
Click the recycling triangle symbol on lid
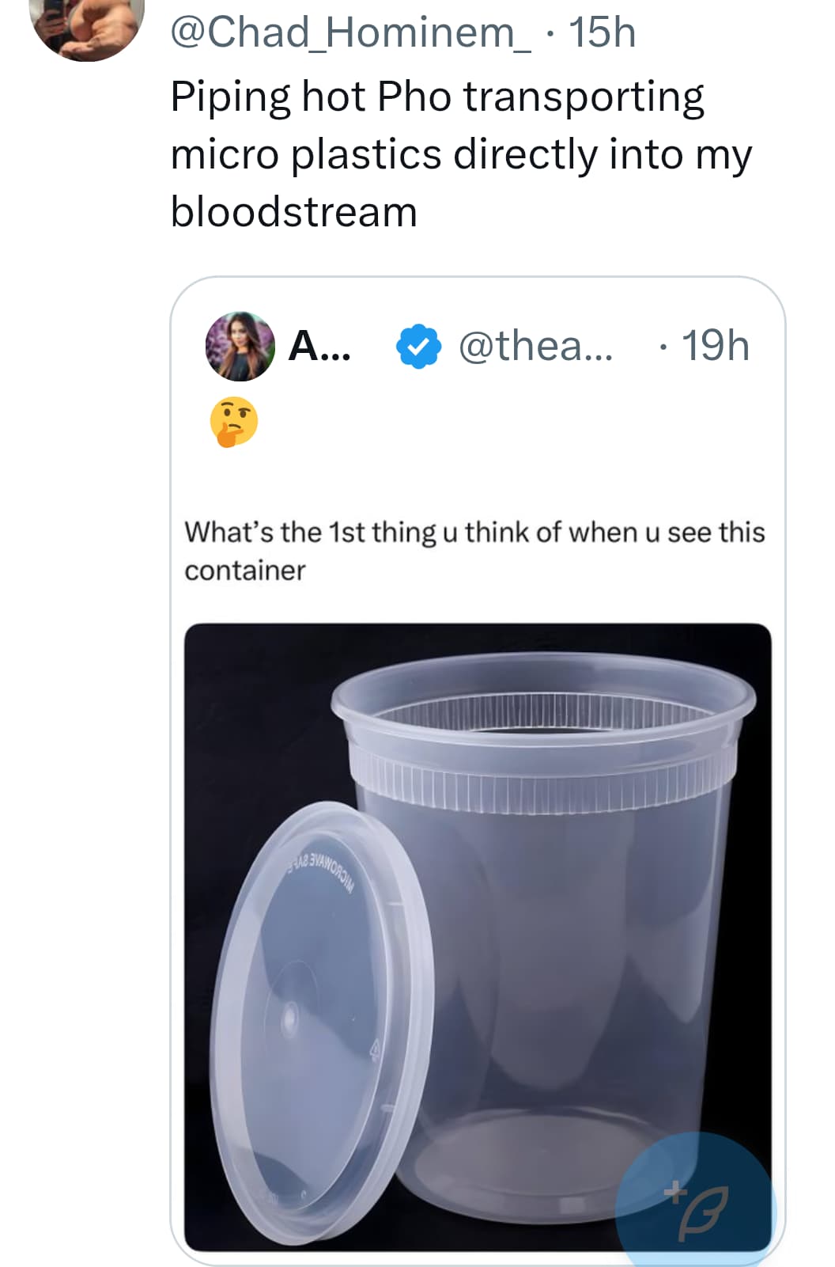point(376,1050)
